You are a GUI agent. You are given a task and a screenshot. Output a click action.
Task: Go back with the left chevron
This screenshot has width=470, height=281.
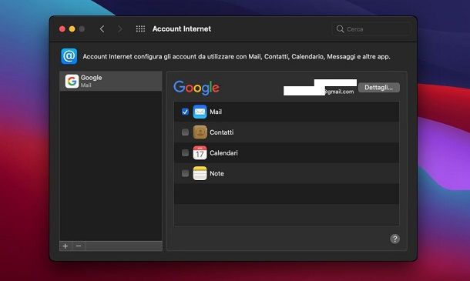(x=102, y=29)
